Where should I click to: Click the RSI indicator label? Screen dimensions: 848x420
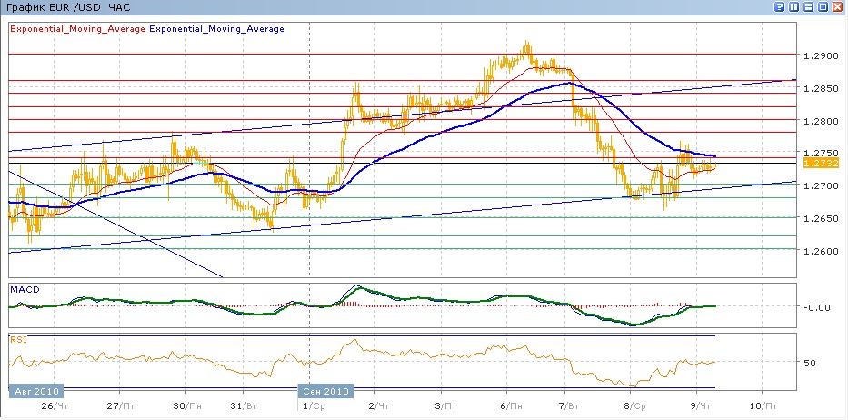pos(18,339)
